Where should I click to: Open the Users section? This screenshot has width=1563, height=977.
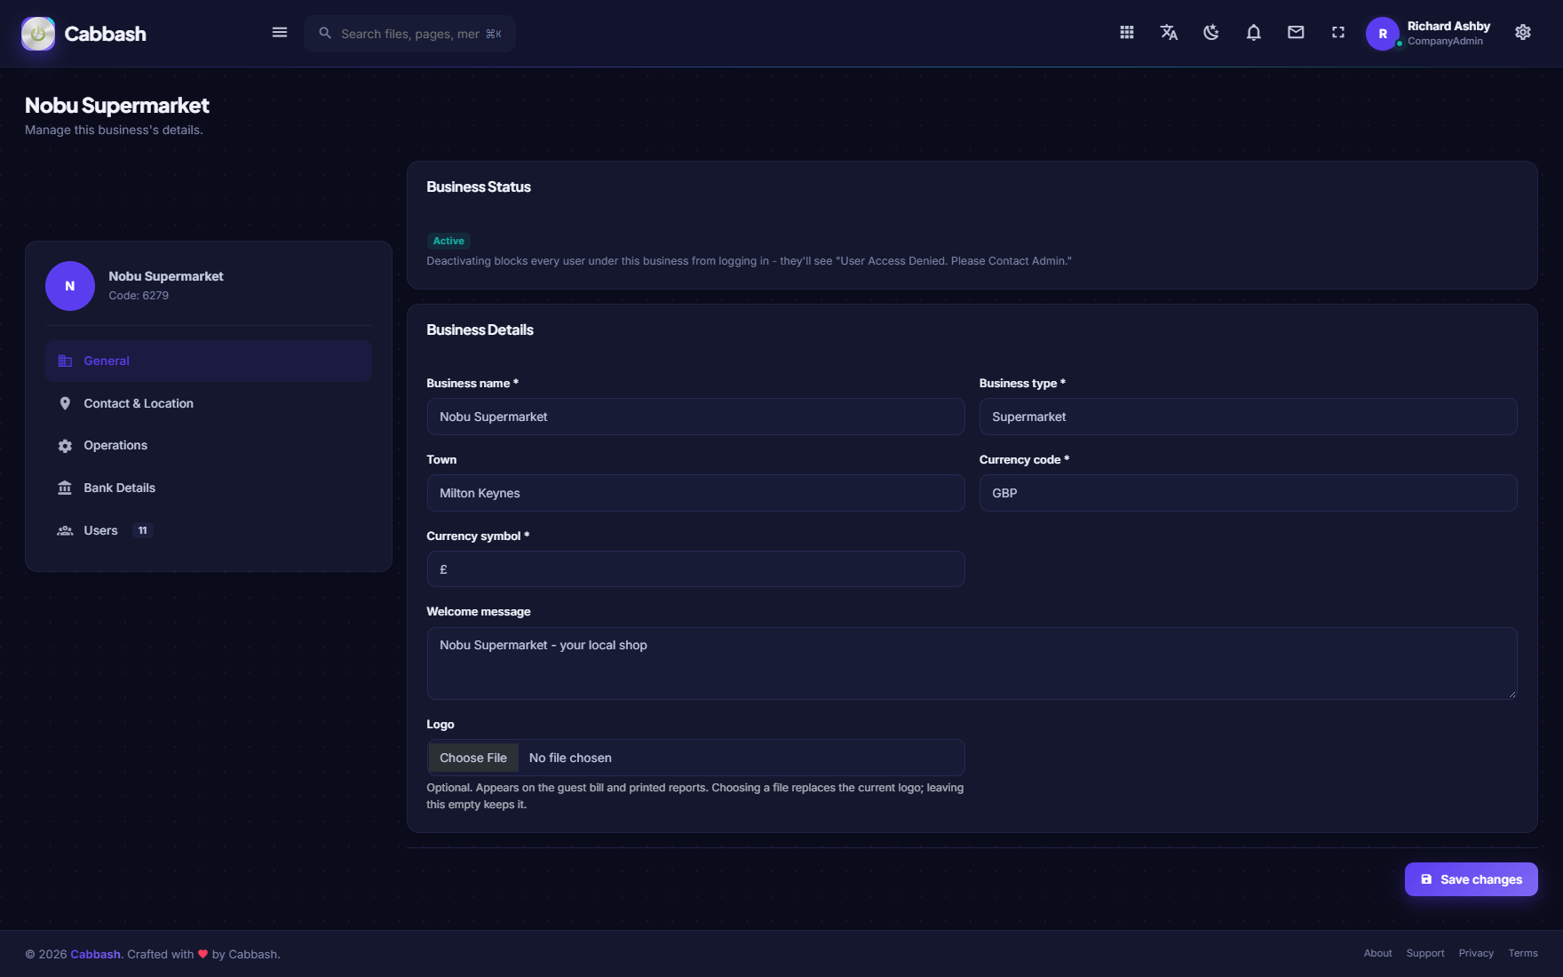(x=209, y=530)
